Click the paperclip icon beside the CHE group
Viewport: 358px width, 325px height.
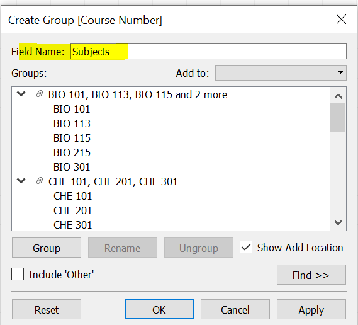40,181
